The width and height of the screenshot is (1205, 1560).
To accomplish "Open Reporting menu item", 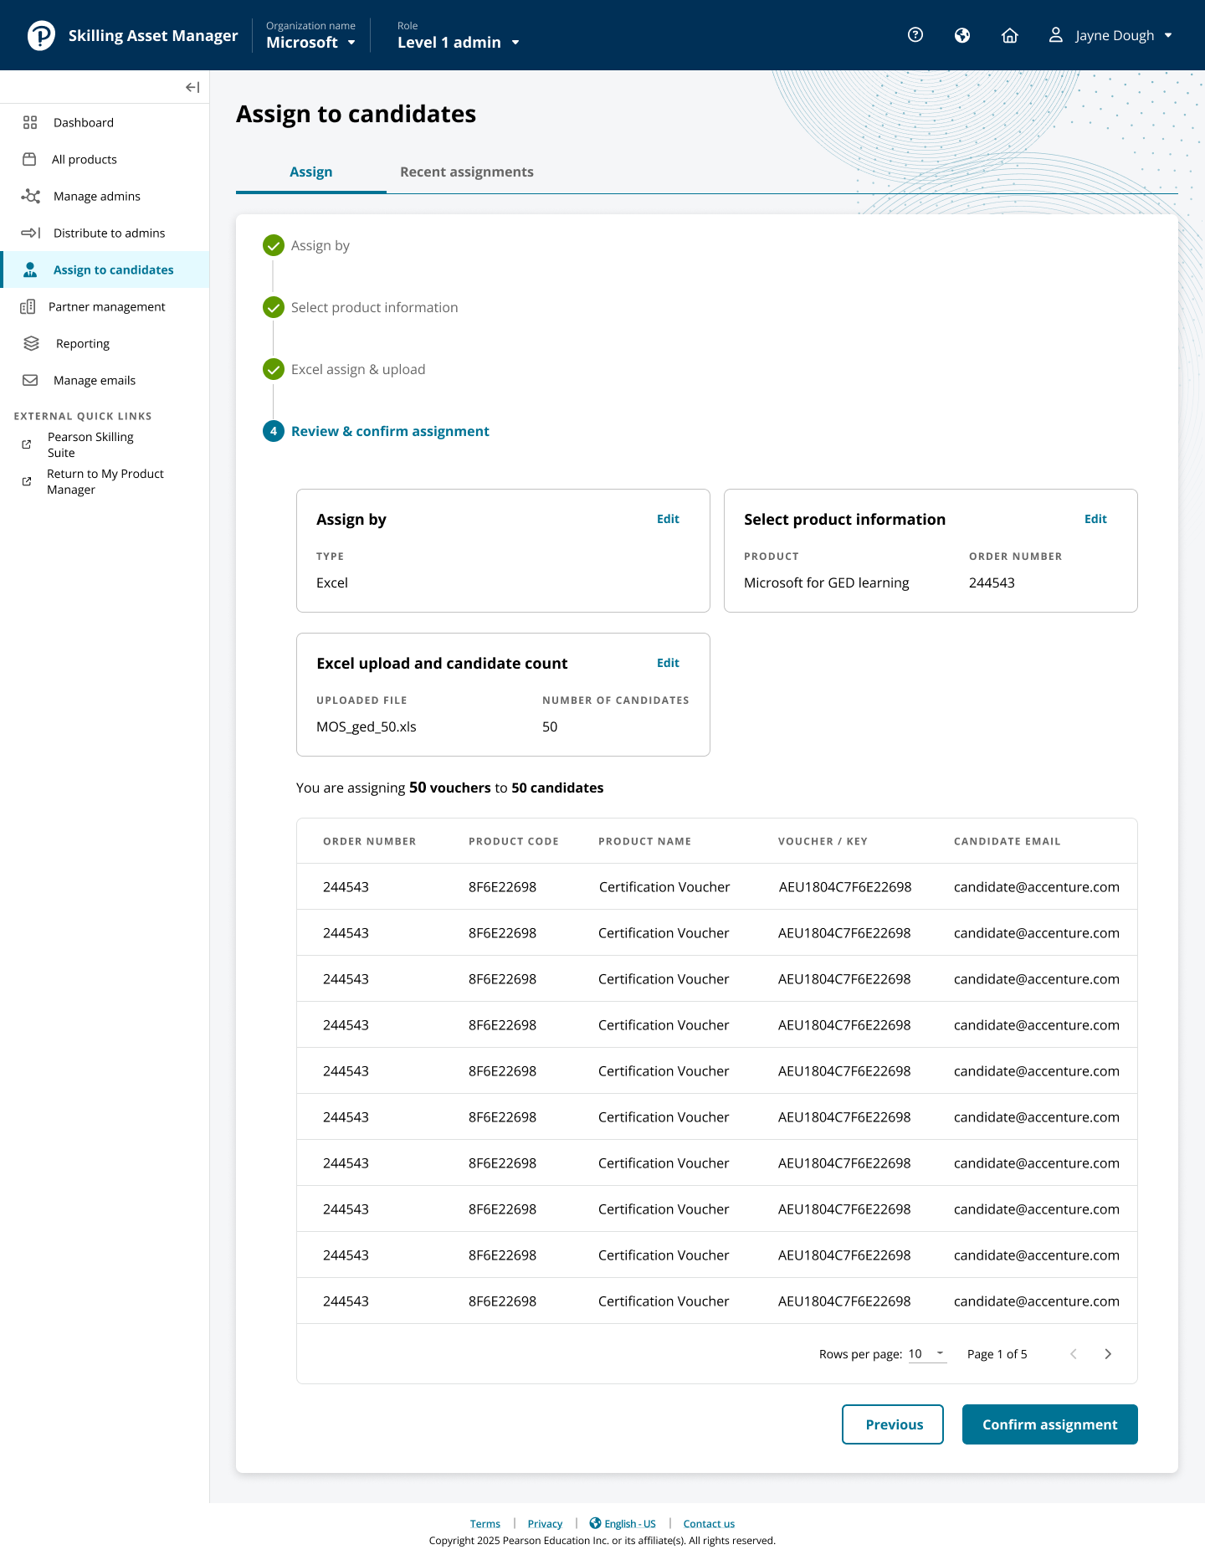I will pos(105,343).
